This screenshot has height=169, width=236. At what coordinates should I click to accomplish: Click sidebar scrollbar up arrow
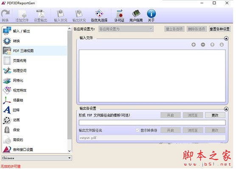tap(69, 29)
